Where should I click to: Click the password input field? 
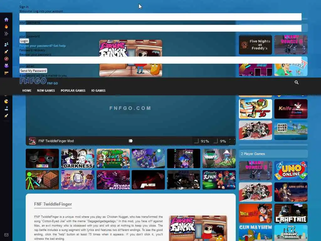(x=160, y=28)
